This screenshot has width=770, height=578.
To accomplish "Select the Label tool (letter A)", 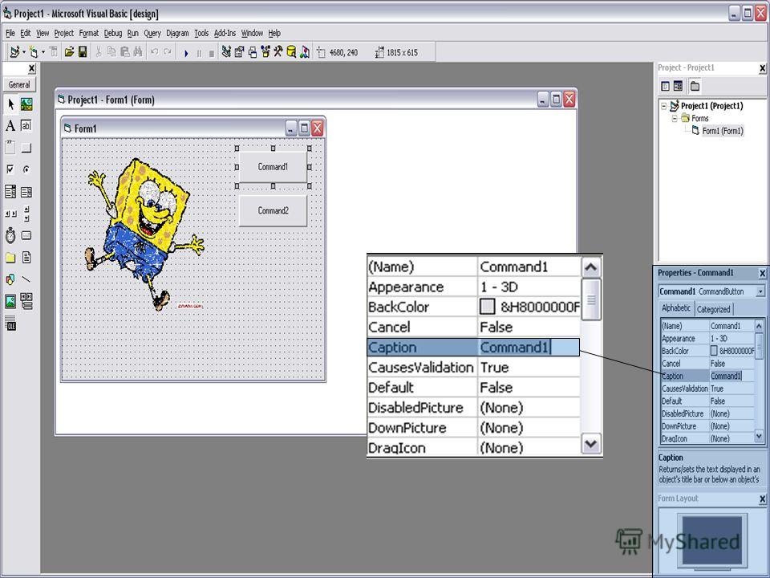I will 10,126.
